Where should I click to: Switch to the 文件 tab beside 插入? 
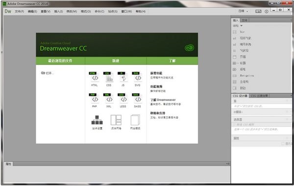coord(245,21)
